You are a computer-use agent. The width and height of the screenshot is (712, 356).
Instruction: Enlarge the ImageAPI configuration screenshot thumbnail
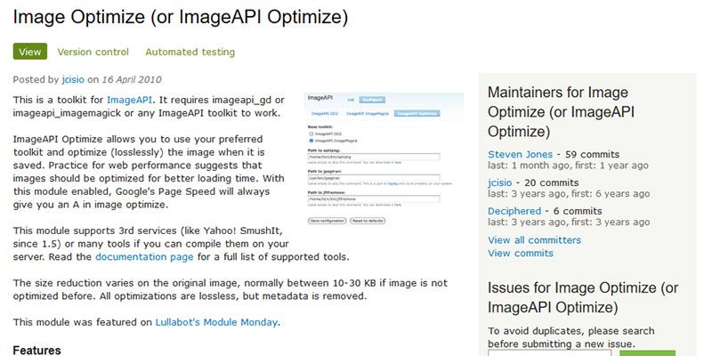tap(384, 159)
